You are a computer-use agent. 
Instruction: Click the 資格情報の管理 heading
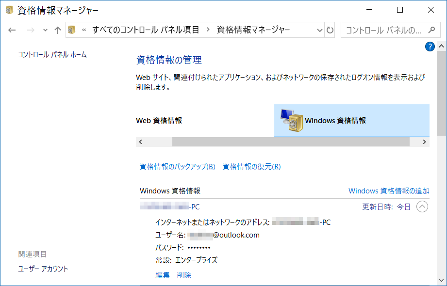pos(169,60)
